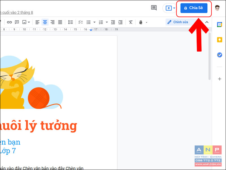The image size is (226, 170).
Task: Increase indent
Action: coord(121,22)
